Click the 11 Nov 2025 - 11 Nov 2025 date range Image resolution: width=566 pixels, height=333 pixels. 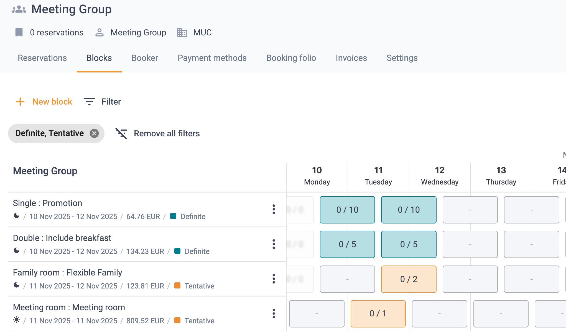click(x=73, y=321)
